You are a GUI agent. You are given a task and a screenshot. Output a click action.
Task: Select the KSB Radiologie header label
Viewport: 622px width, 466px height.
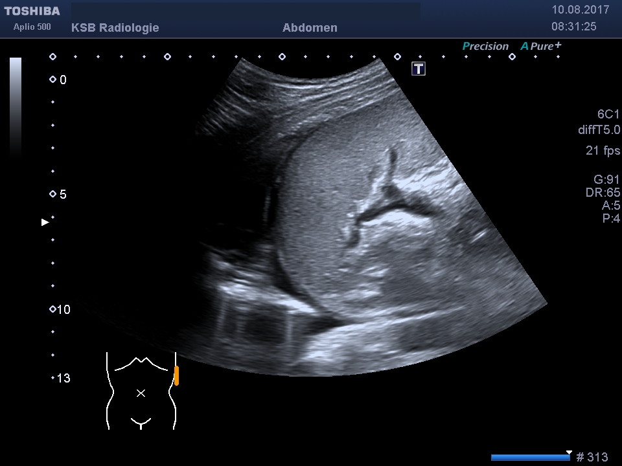pyautogui.click(x=115, y=28)
